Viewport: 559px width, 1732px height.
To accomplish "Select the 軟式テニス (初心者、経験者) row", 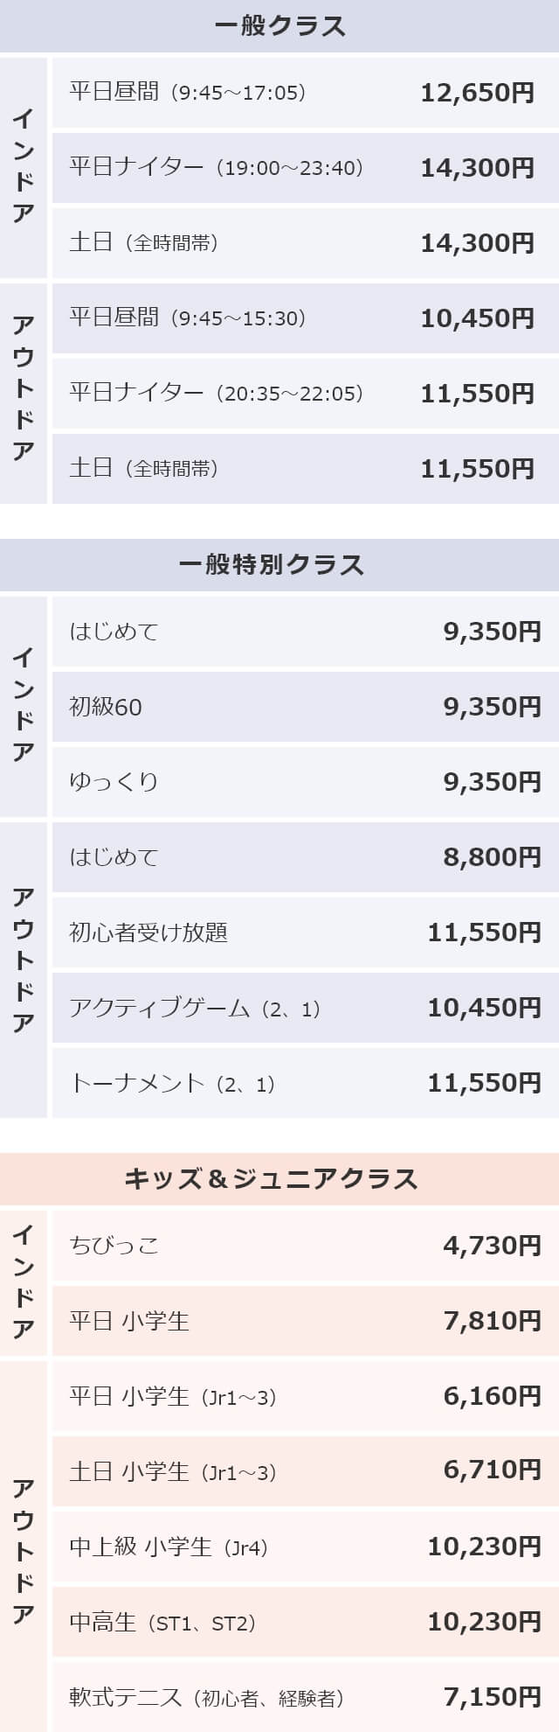I will (306, 1696).
